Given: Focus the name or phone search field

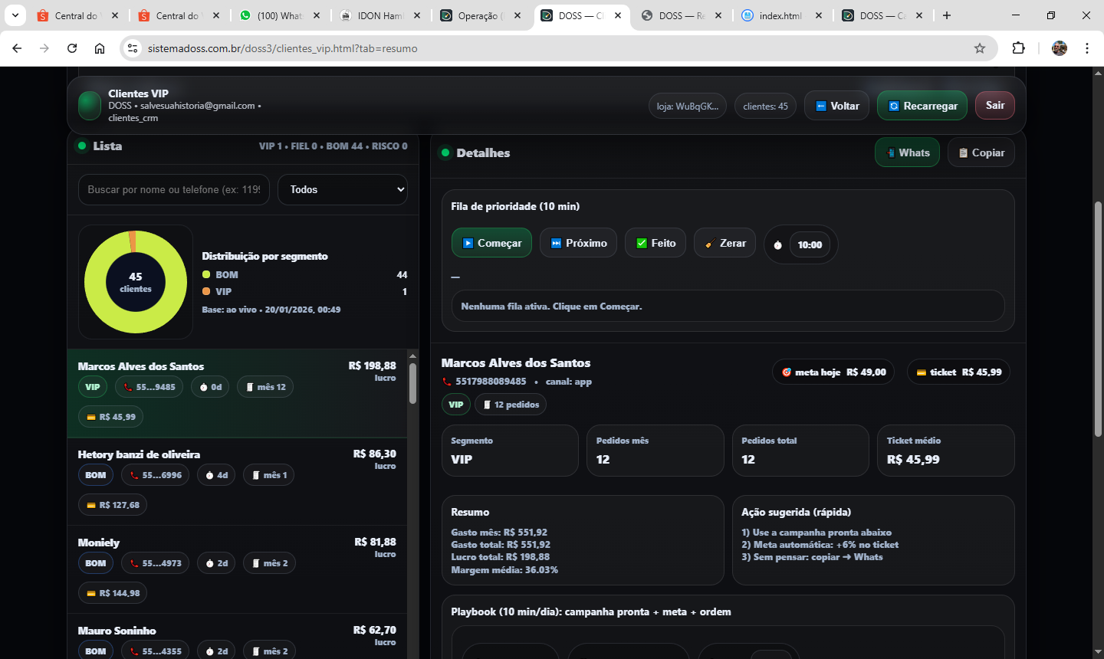Looking at the screenshot, I should [x=174, y=189].
